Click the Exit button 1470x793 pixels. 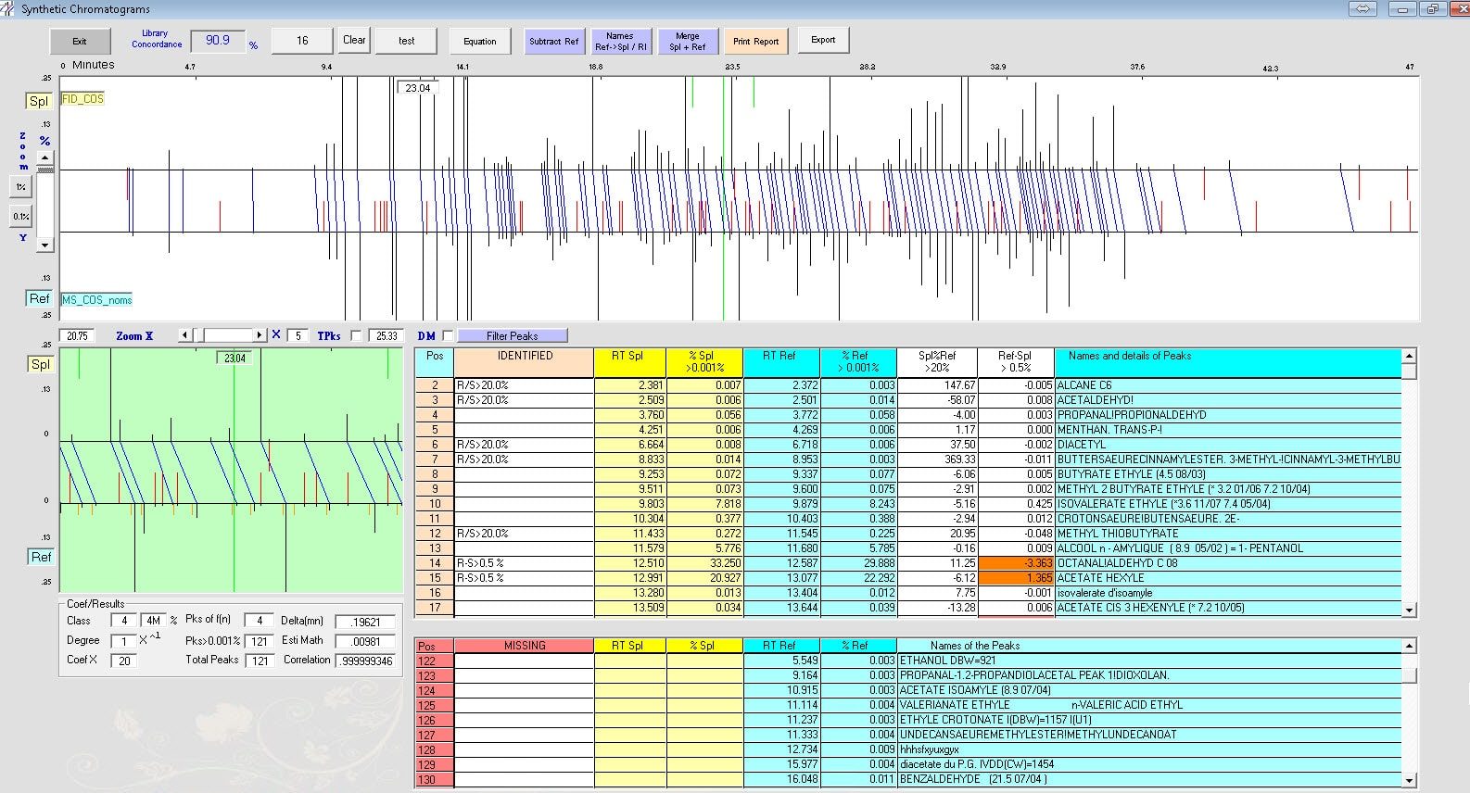point(80,41)
